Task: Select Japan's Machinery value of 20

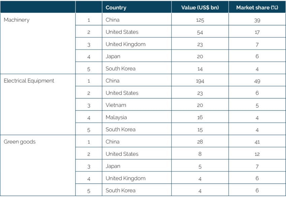Action: pyautogui.click(x=200, y=57)
